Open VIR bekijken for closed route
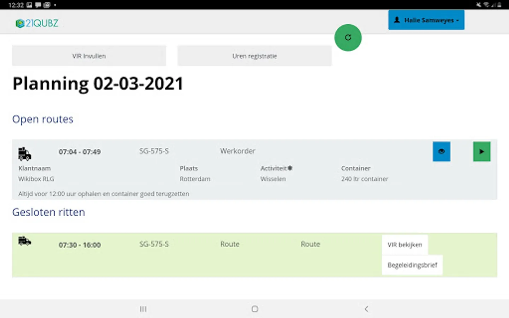 click(405, 245)
